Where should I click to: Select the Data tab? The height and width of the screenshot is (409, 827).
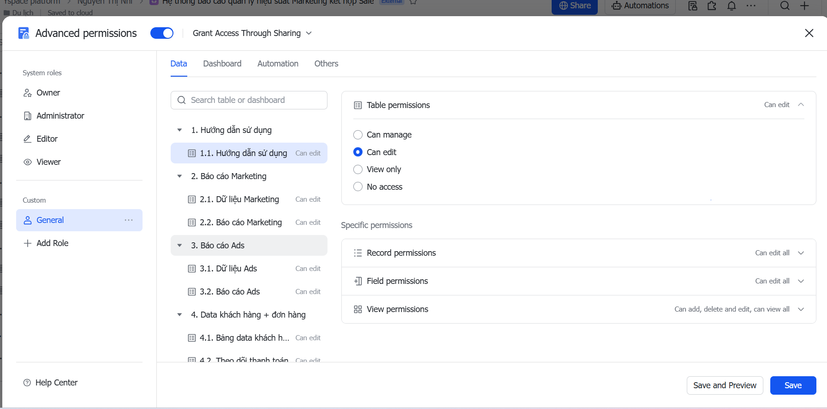pyautogui.click(x=178, y=64)
